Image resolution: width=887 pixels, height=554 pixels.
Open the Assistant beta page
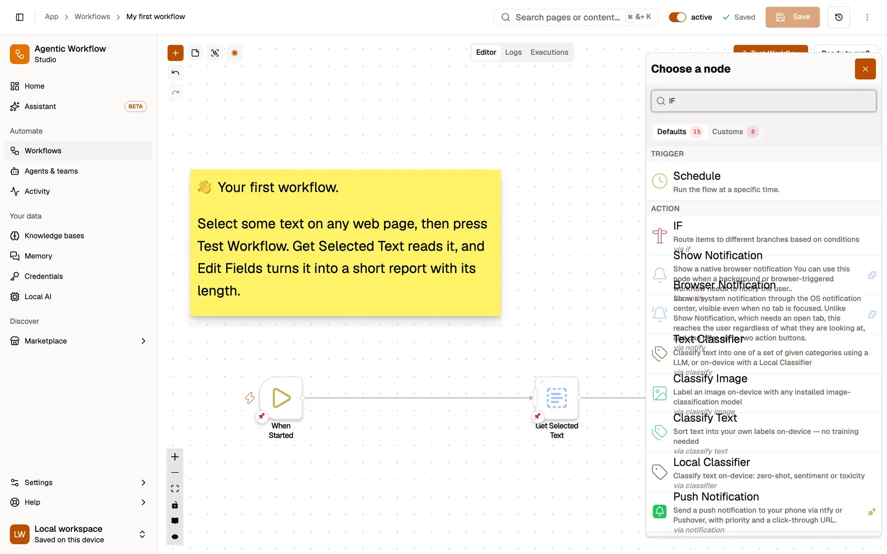coord(78,106)
